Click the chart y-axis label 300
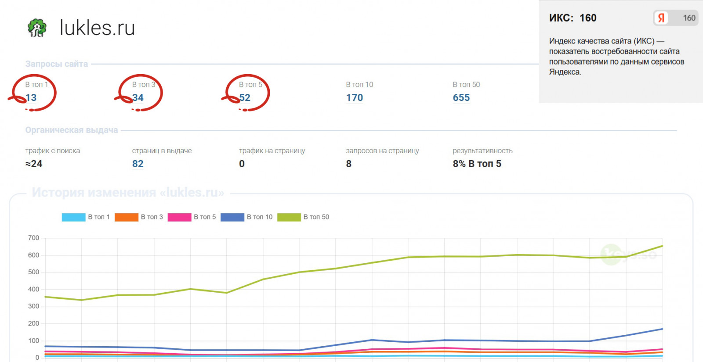 point(33,306)
